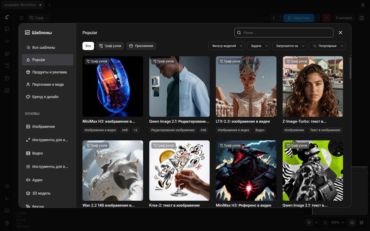Open the console terminal icon in left sidebar
Screen dimensions: 370x231
tap(7, 198)
